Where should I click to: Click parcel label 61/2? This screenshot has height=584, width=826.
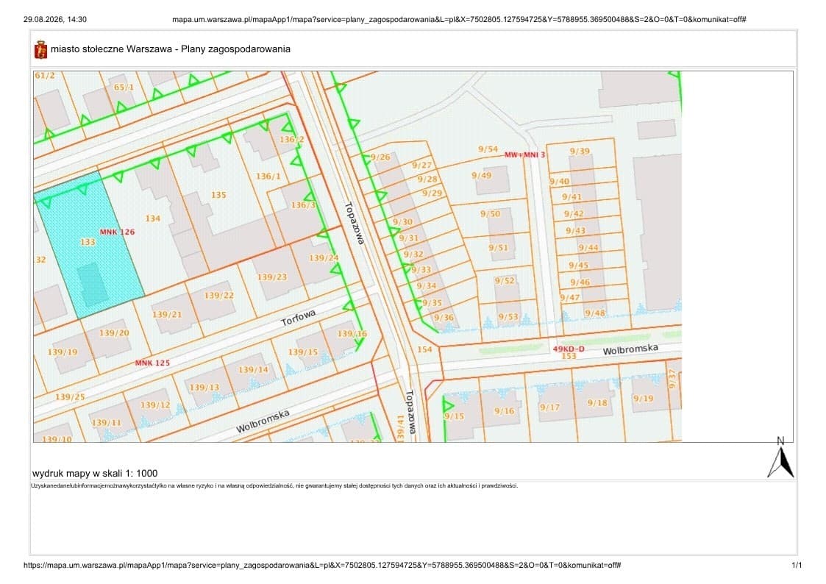45,76
